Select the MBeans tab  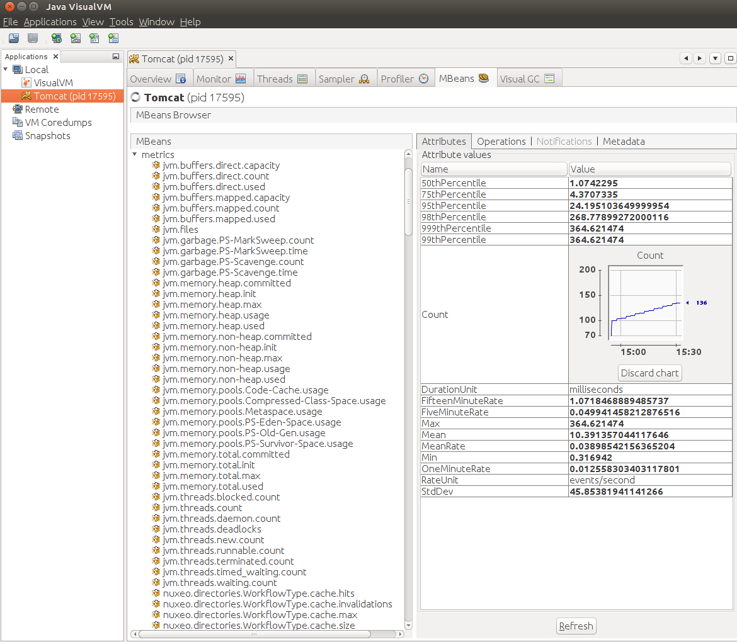(464, 78)
